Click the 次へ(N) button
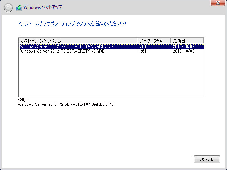The image size is (227, 170). point(207,159)
